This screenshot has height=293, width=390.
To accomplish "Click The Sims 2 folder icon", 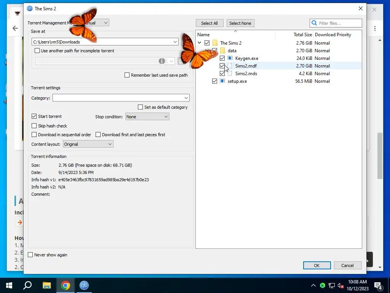I will click(x=215, y=43).
